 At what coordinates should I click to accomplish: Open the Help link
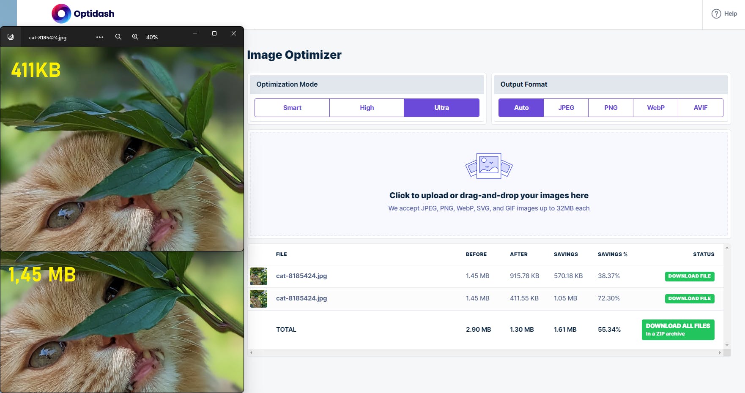724,14
